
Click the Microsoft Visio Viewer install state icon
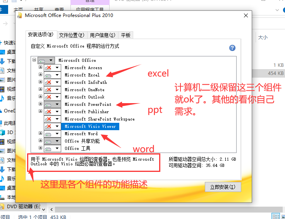(48, 127)
